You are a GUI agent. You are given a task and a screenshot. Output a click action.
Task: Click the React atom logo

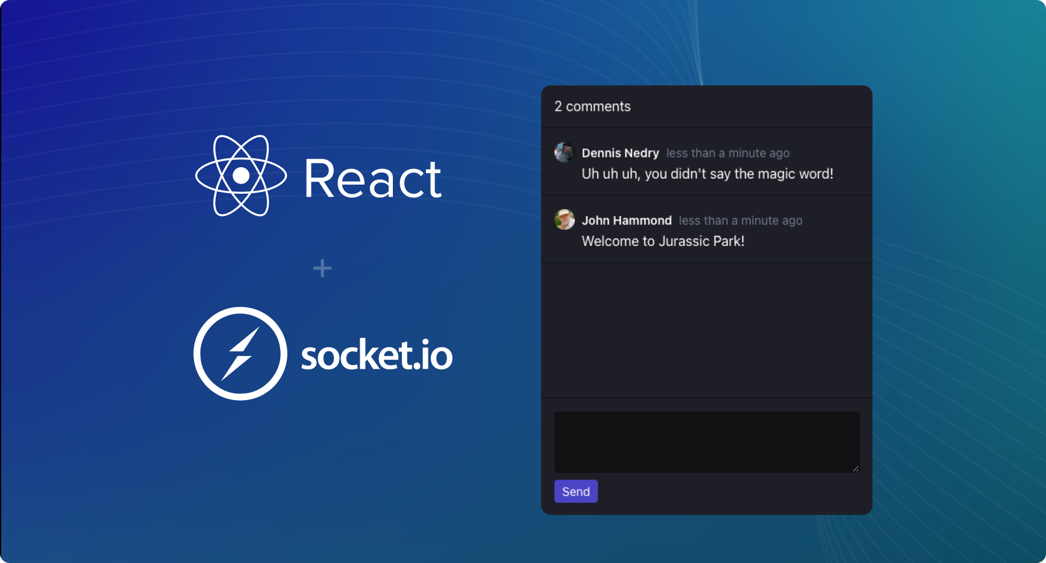pyautogui.click(x=241, y=176)
